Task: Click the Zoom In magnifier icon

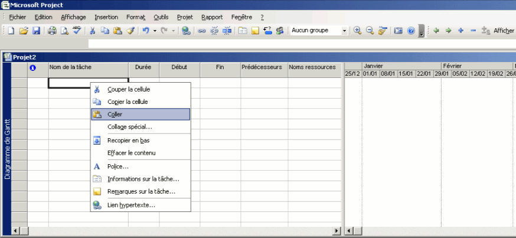Action: [x=357, y=31]
